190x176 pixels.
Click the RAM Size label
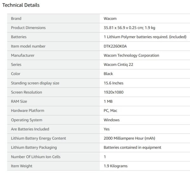click(x=19, y=101)
